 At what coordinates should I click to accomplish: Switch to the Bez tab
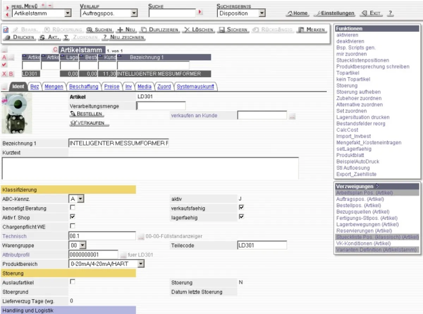pyautogui.click(x=35, y=87)
